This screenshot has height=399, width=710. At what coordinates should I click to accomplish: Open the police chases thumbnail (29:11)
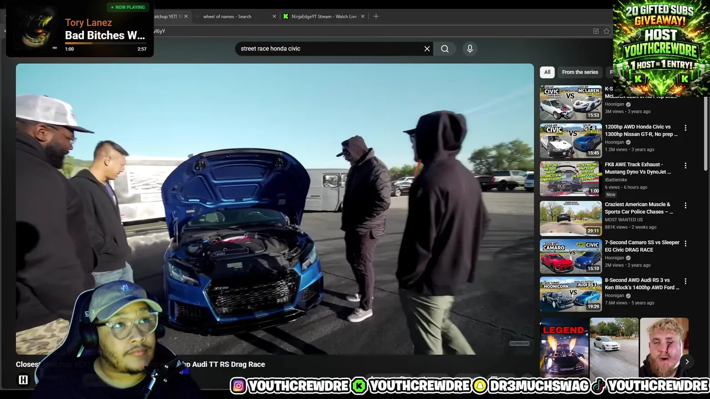[571, 218]
